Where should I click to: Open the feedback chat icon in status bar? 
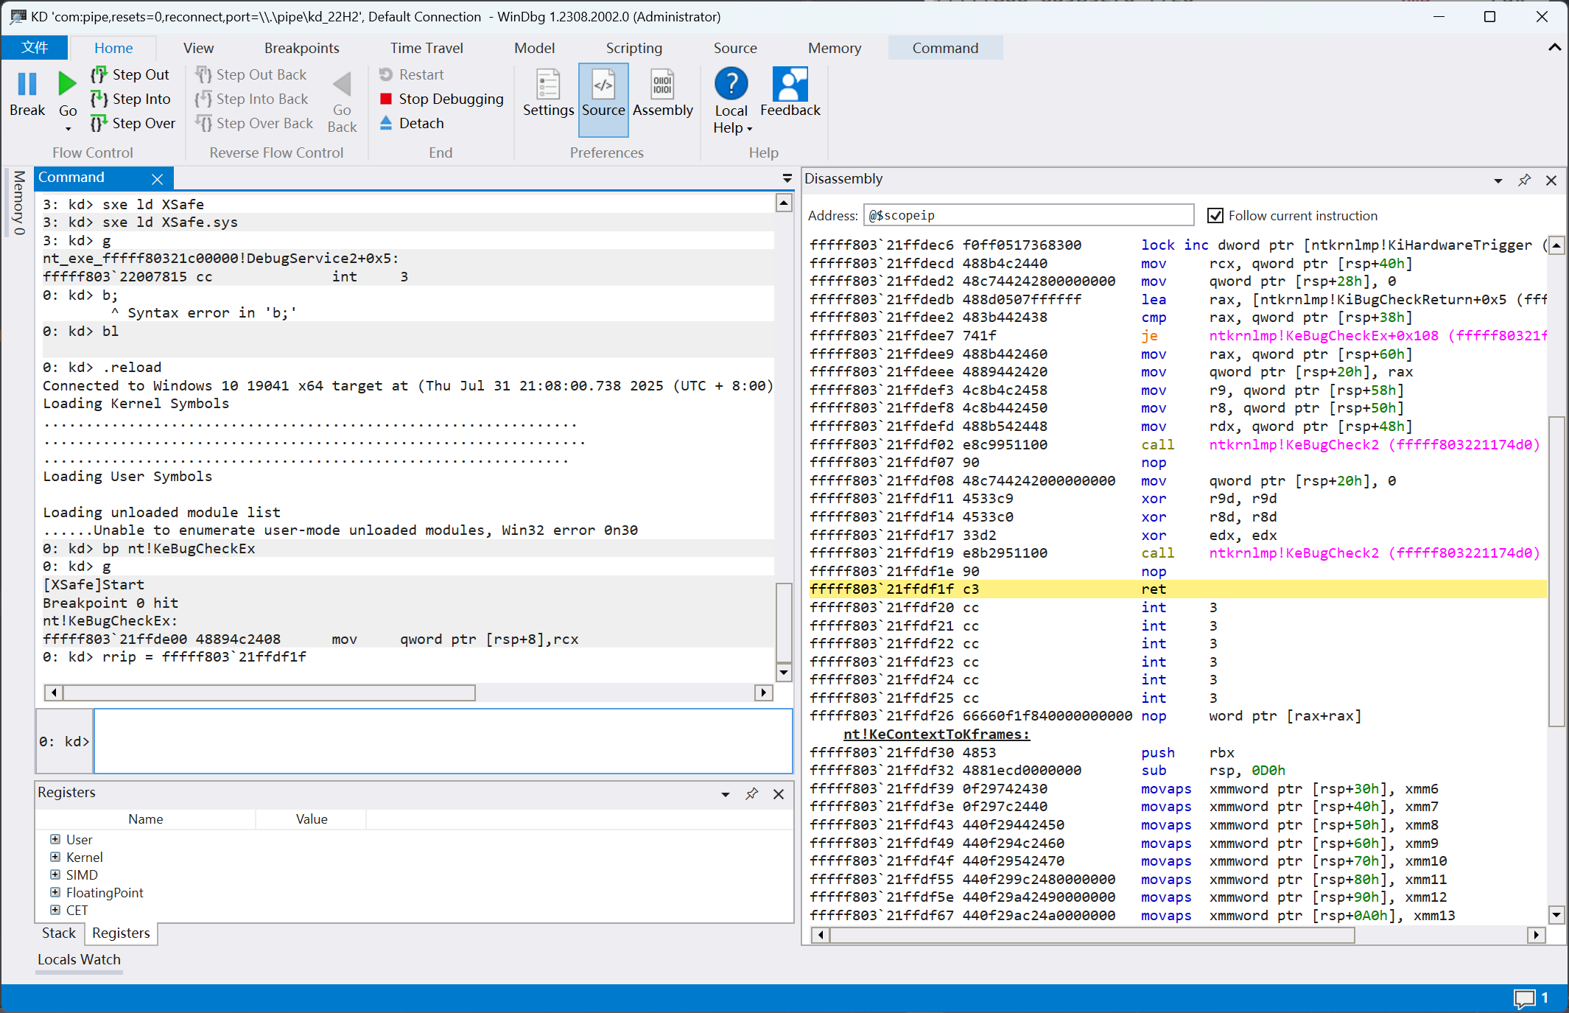pyautogui.click(x=1524, y=998)
